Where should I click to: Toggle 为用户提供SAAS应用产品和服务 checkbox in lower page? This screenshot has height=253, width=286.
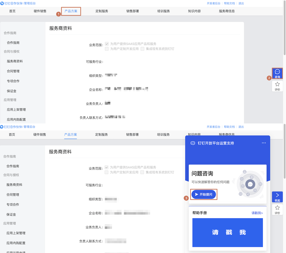point(106,167)
